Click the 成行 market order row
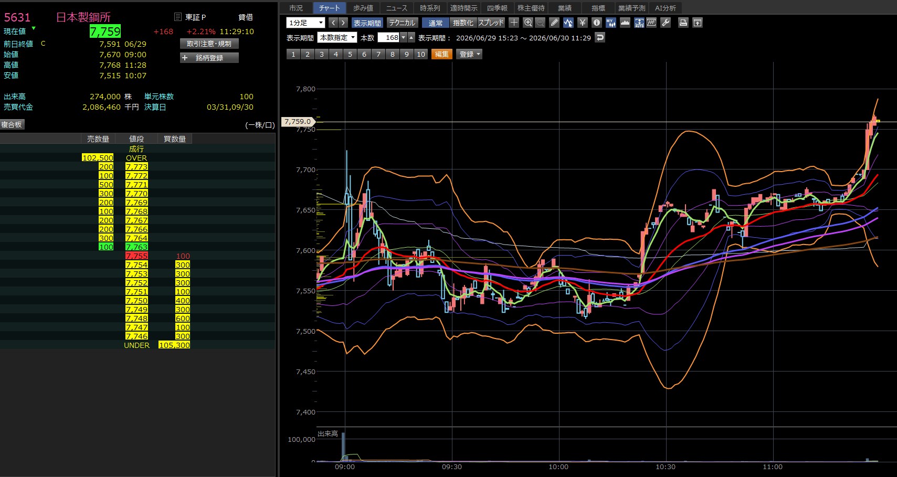Screen dimensions: 897x477 (x=136, y=149)
